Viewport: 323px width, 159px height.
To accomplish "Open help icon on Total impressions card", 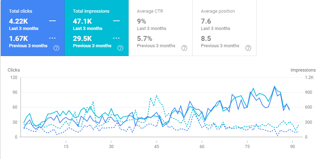I will [120, 48].
